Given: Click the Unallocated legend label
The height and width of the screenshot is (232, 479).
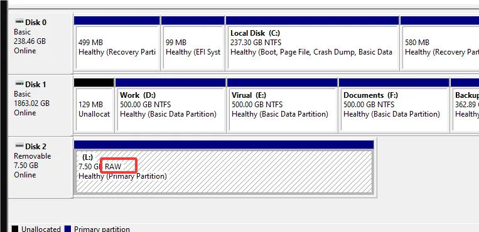Looking at the screenshot, I should tap(41, 229).
